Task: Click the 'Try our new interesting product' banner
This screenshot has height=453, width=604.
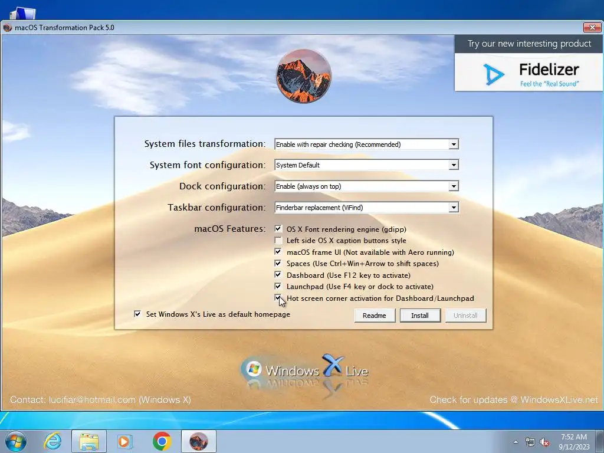Action: pyautogui.click(x=529, y=44)
